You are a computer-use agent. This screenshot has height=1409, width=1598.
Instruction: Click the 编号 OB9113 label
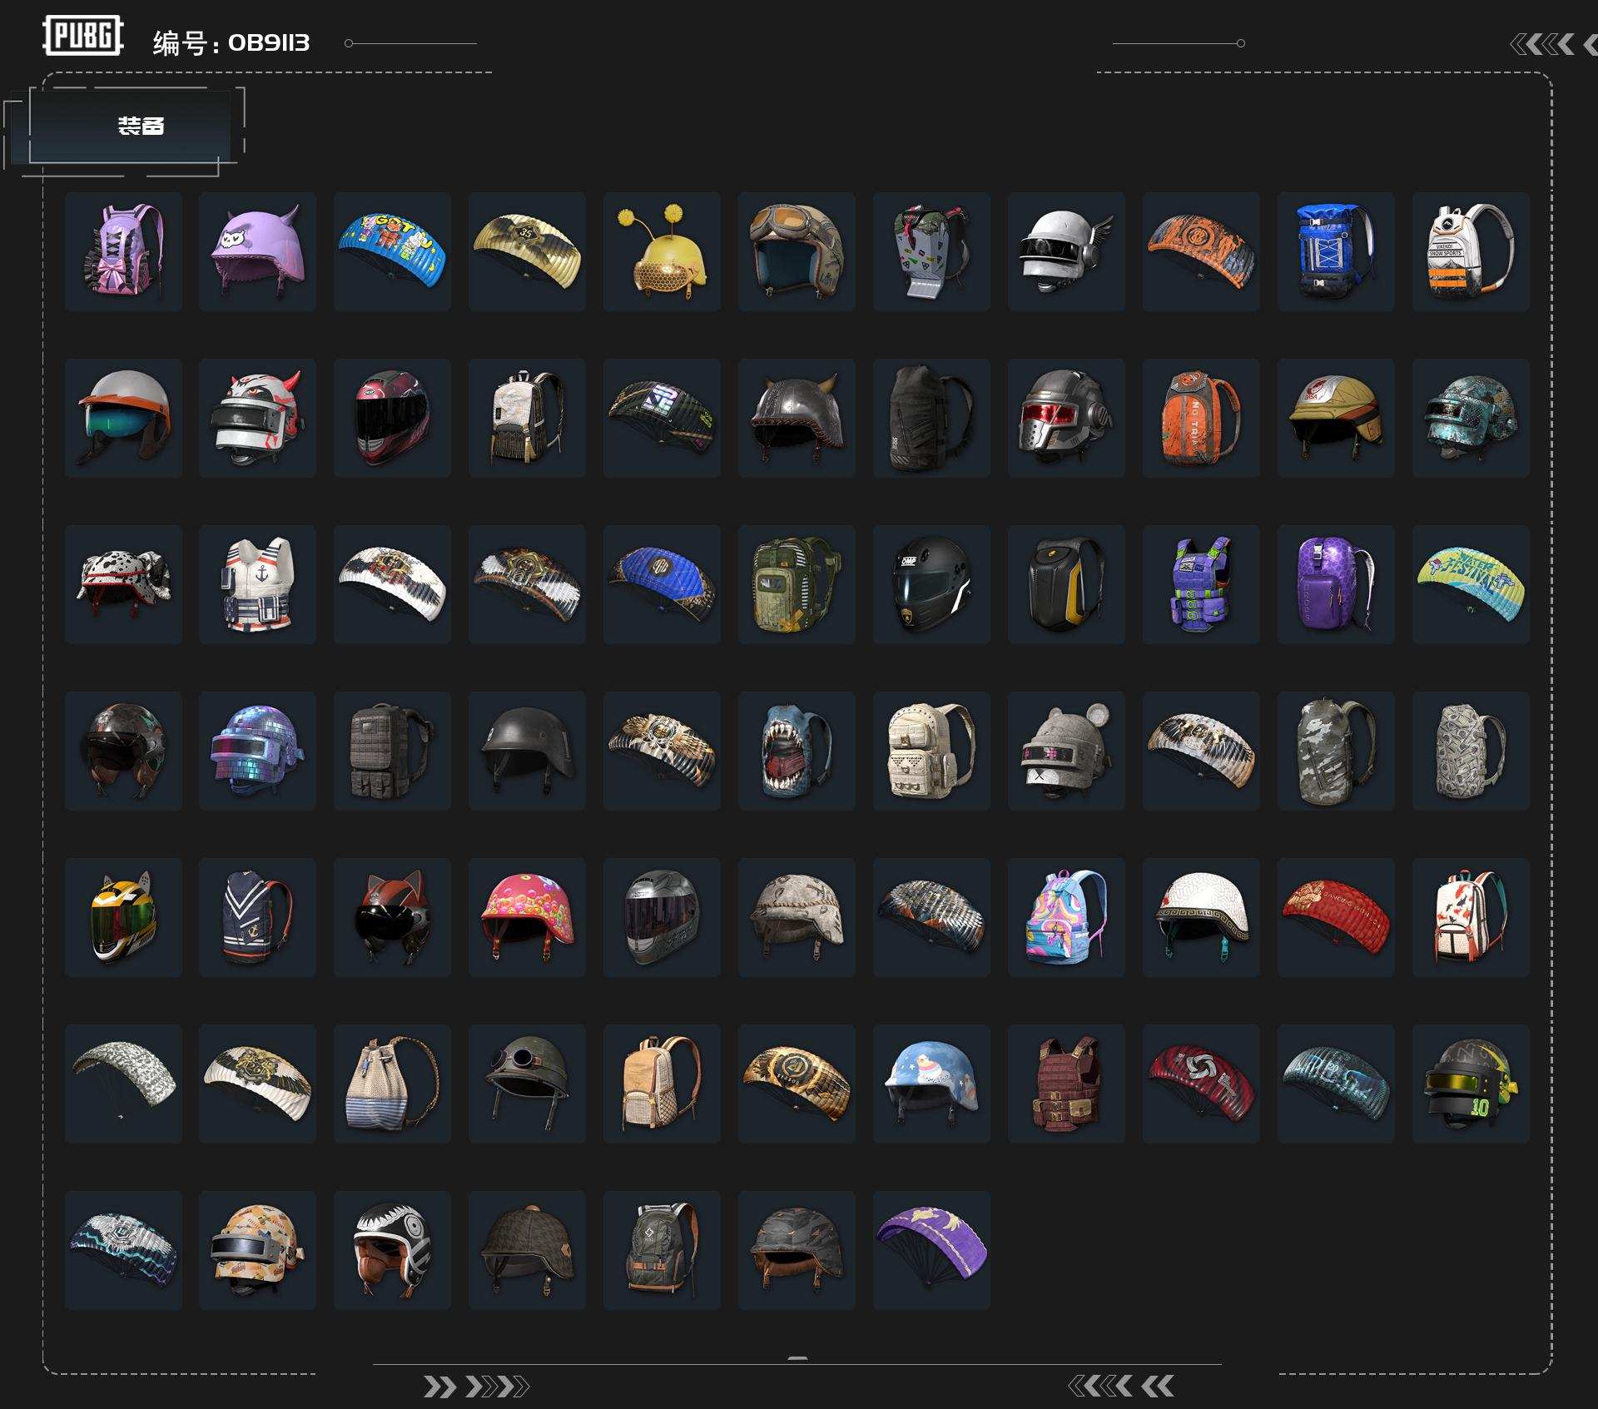pyautogui.click(x=231, y=42)
